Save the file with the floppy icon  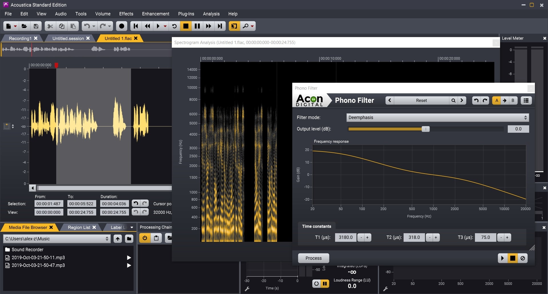click(x=36, y=26)
